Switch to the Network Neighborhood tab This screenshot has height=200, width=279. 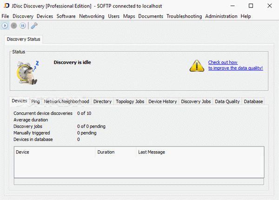pyautogui.click(x=66, y=101)
